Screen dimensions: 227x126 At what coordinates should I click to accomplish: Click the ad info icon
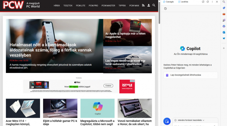[131, 81]
